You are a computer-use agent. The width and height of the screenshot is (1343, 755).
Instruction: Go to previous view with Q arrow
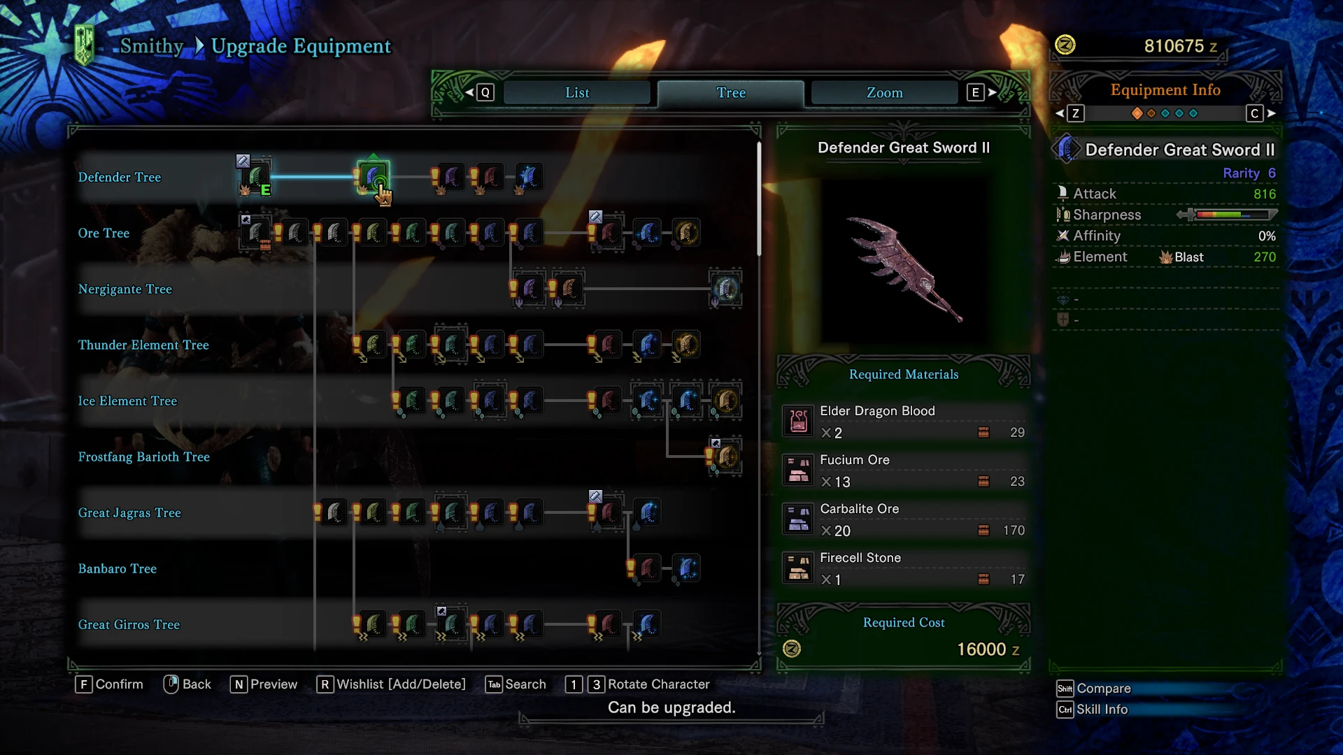(x=479, y=92)
